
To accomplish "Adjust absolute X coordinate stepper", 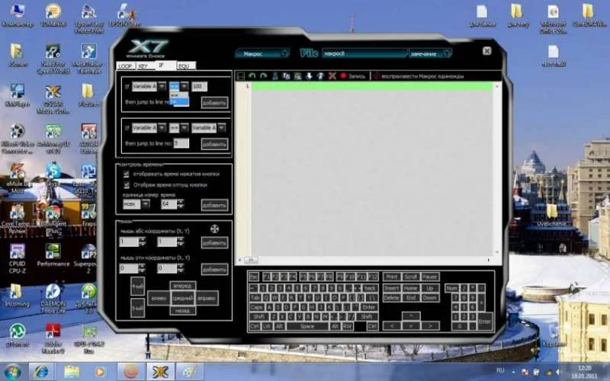I will (142, 242).
